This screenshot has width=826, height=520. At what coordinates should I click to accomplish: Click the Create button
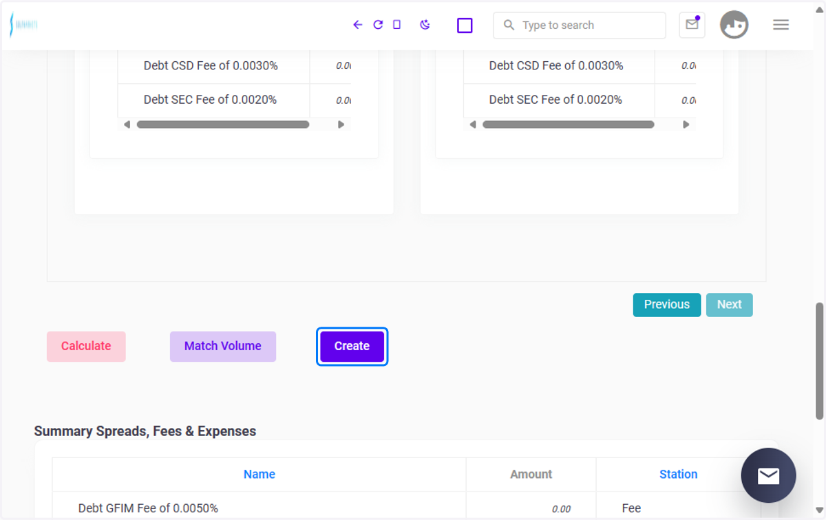pos(352,346)
